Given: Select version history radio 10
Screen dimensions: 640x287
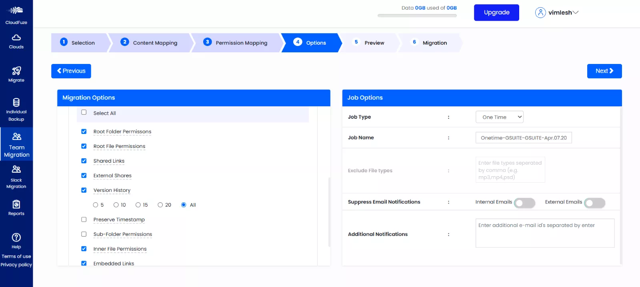Looking at the screenshot, I should [x=116, y=205].
